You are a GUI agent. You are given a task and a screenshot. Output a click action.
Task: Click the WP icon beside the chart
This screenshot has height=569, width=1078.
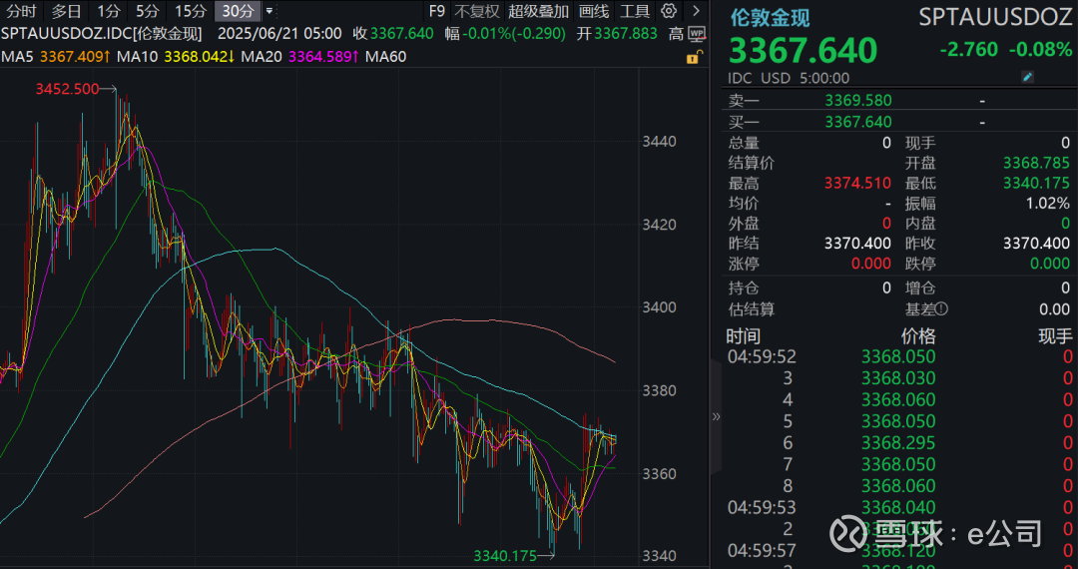click(696, 34)
